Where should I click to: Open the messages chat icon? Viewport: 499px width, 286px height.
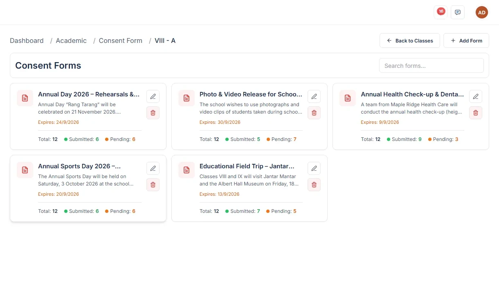[x=458, y=12]
